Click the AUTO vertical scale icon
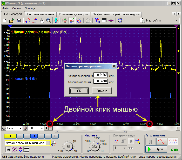Image resolution: width=182 pixels, height=160 pixels. [88, 20]
